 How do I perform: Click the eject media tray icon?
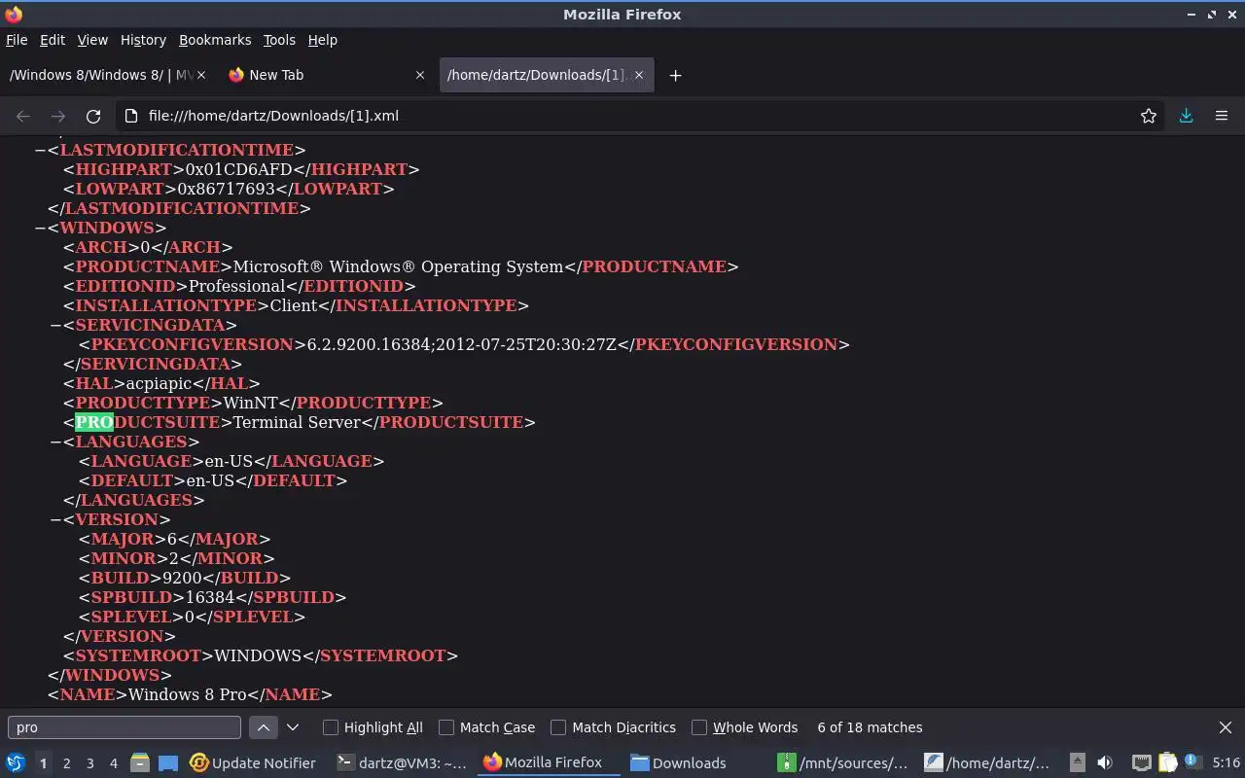(x=1078, y=763)
